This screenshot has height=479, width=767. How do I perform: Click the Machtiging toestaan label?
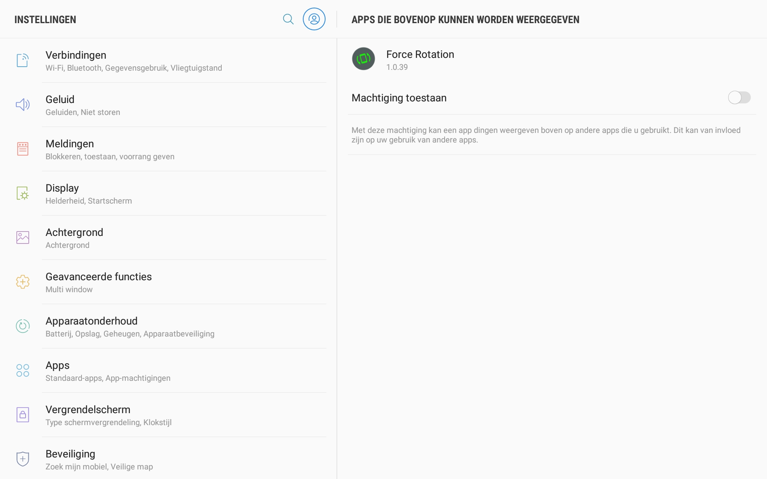click(399, 98)
